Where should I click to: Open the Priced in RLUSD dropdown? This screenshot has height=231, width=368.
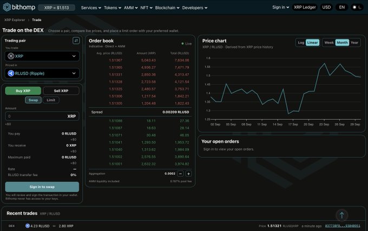[42, 73]
